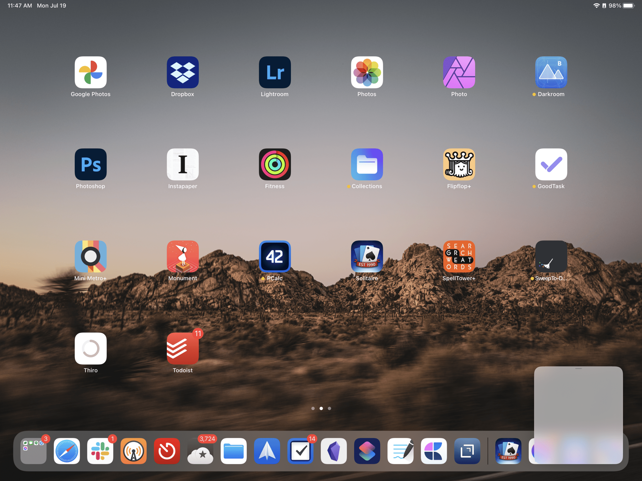Launch Dropbox from the home screen

coord(183,72)
